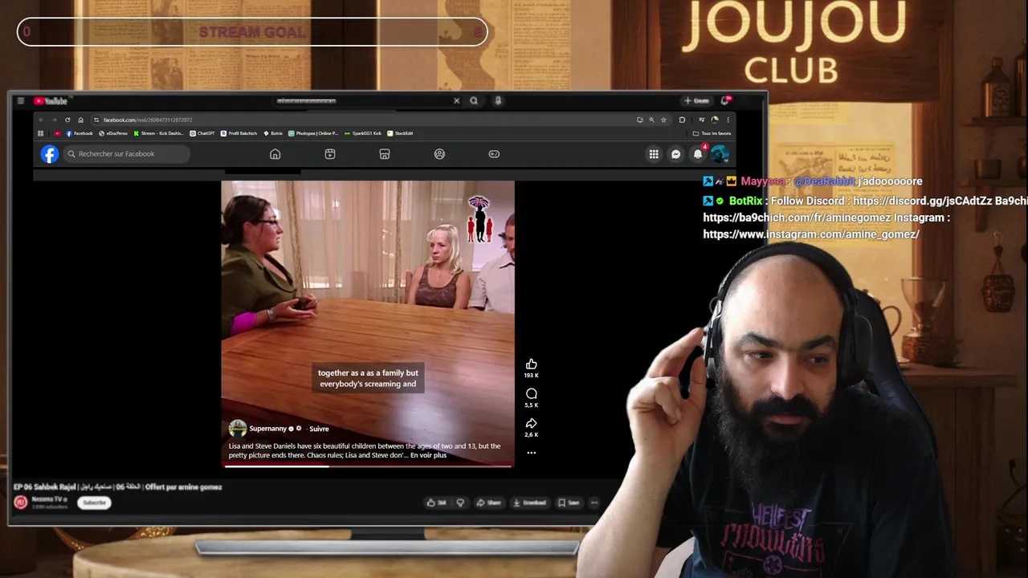Share the Supernanny reel

tap(531, 424)
